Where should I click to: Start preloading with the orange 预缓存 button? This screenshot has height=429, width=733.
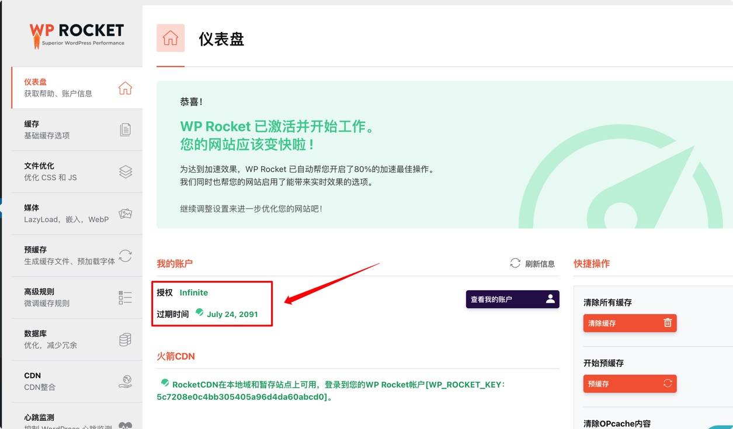pyautogui.click(x=630, y=384)
